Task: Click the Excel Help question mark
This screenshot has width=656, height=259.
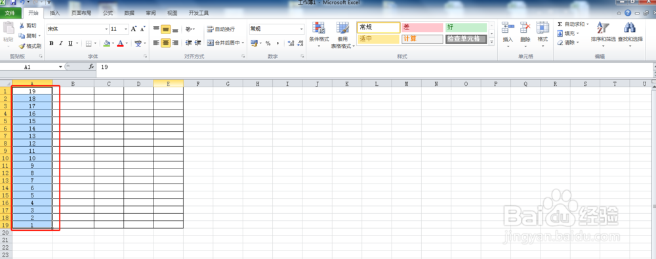Action: (628, 13)
